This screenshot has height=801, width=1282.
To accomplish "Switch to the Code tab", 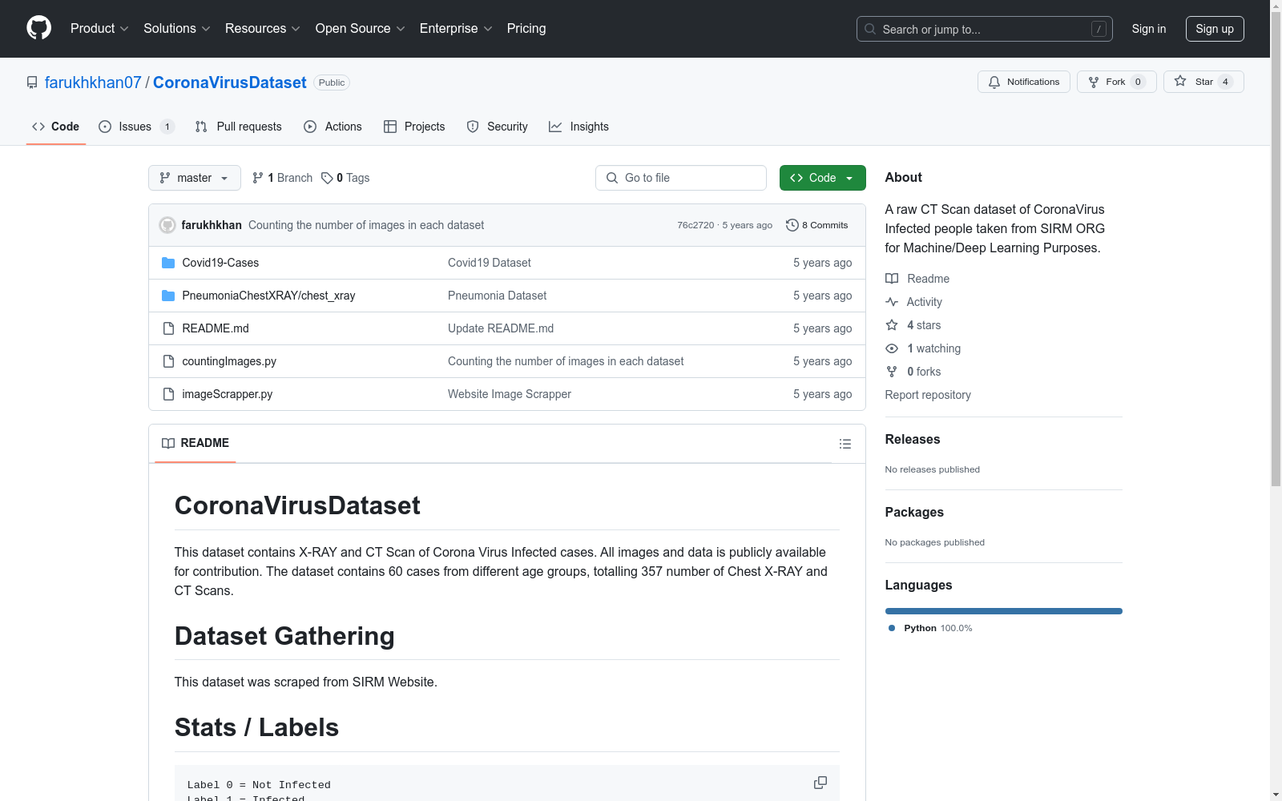I will point(56,127).
